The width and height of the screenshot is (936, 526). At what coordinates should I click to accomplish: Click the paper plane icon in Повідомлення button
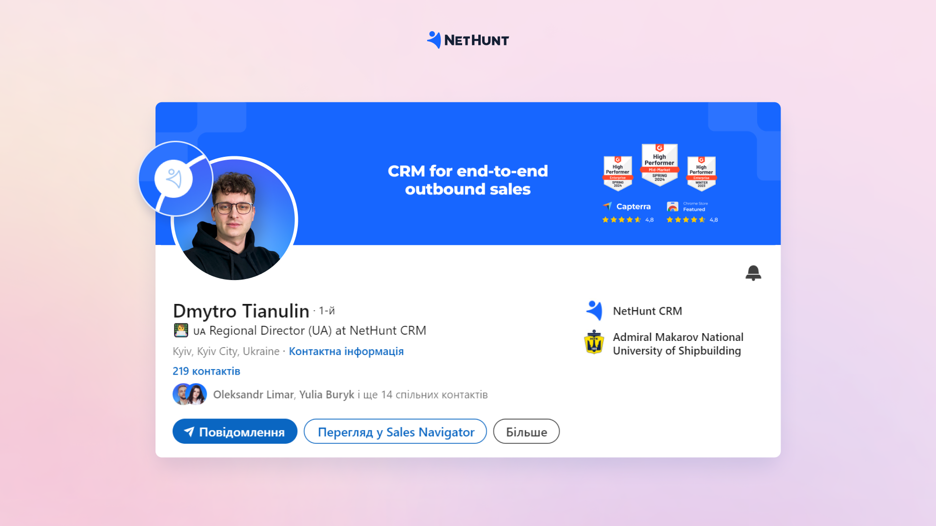(189, 432)
